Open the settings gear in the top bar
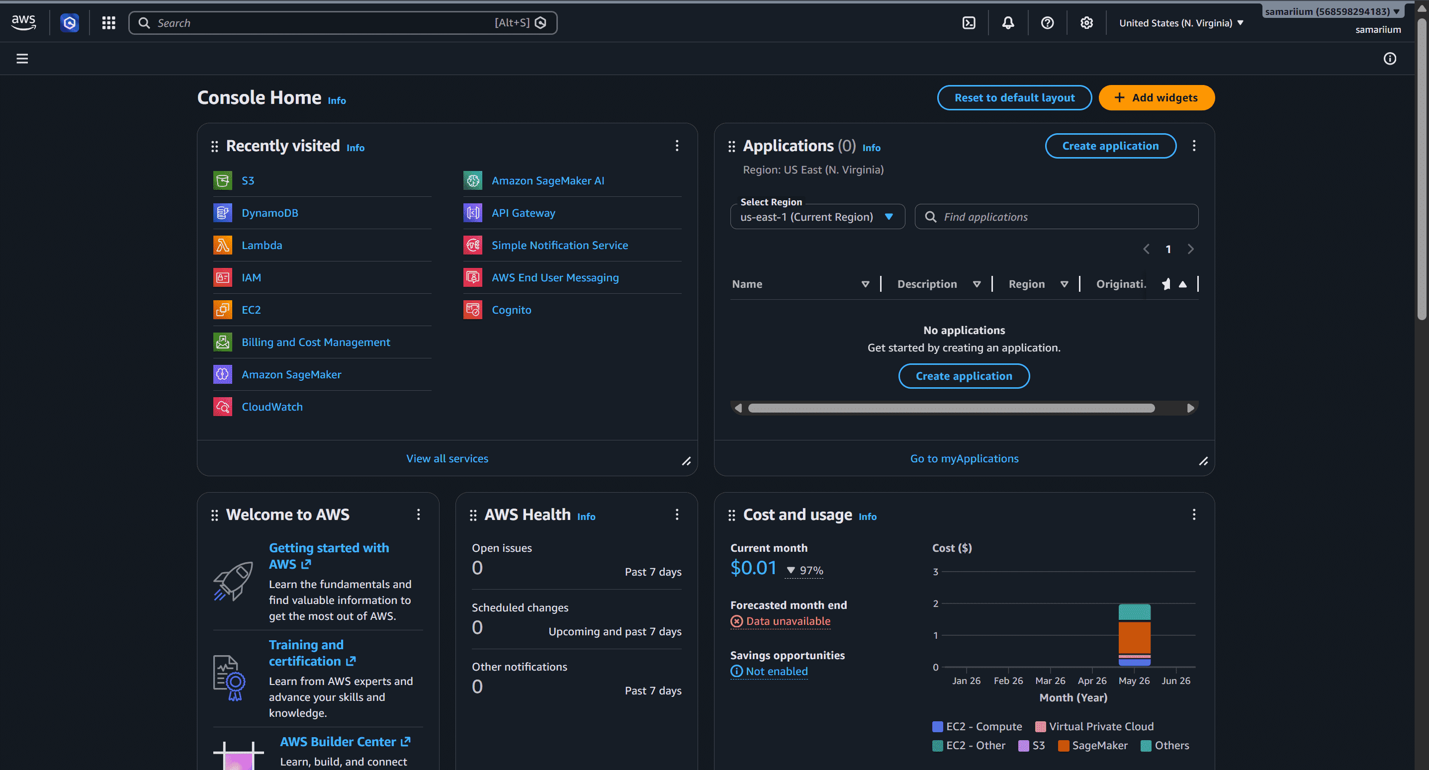The height and width of the screenshot is (770, 1429). coord(1086,23)
